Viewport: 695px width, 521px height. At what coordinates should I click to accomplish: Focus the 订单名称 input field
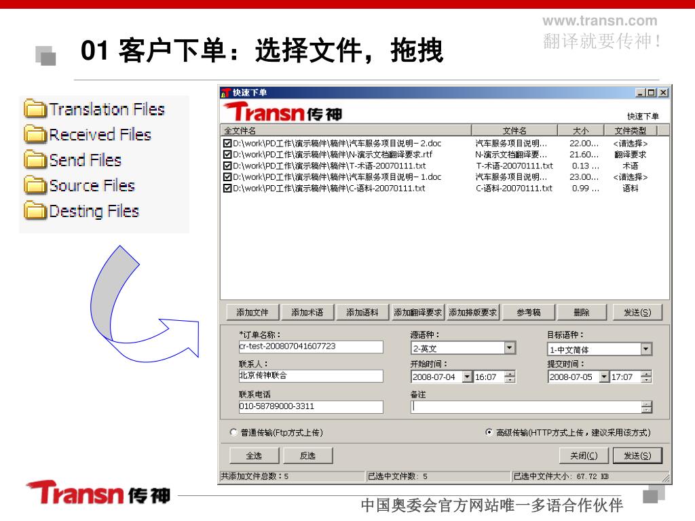[x=311, y=347]
